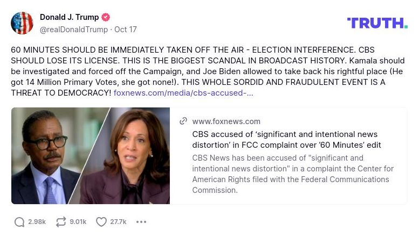The image size is (419, 238).
Task: Click the chain link icon in card
Action: click(x=183, y=121)
